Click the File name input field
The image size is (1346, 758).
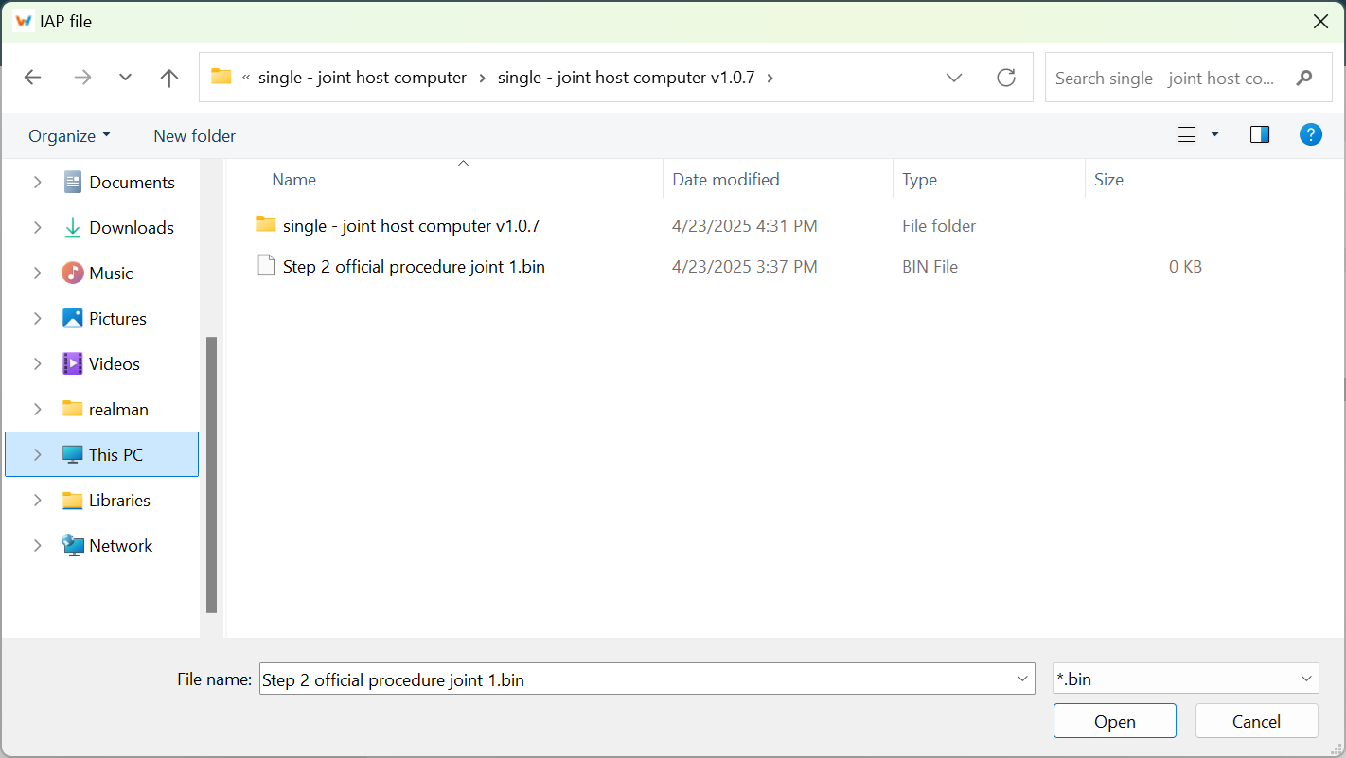634,679
